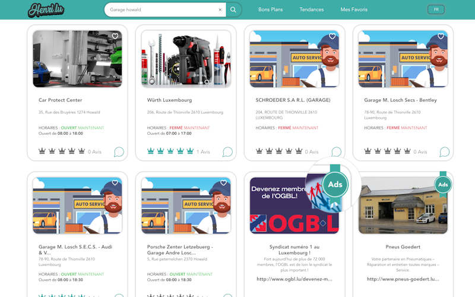This screenshot has height=297, width=475.
Task: Click the Henri.lu logo
Action: (x=47, y=10)
